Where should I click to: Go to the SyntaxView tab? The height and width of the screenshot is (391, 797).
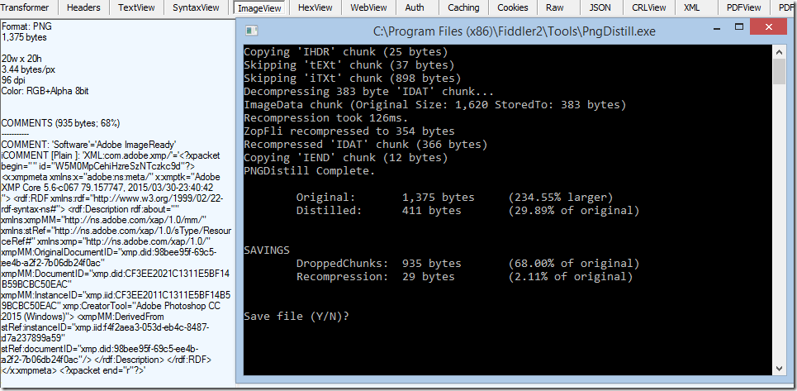click(196, 7)
